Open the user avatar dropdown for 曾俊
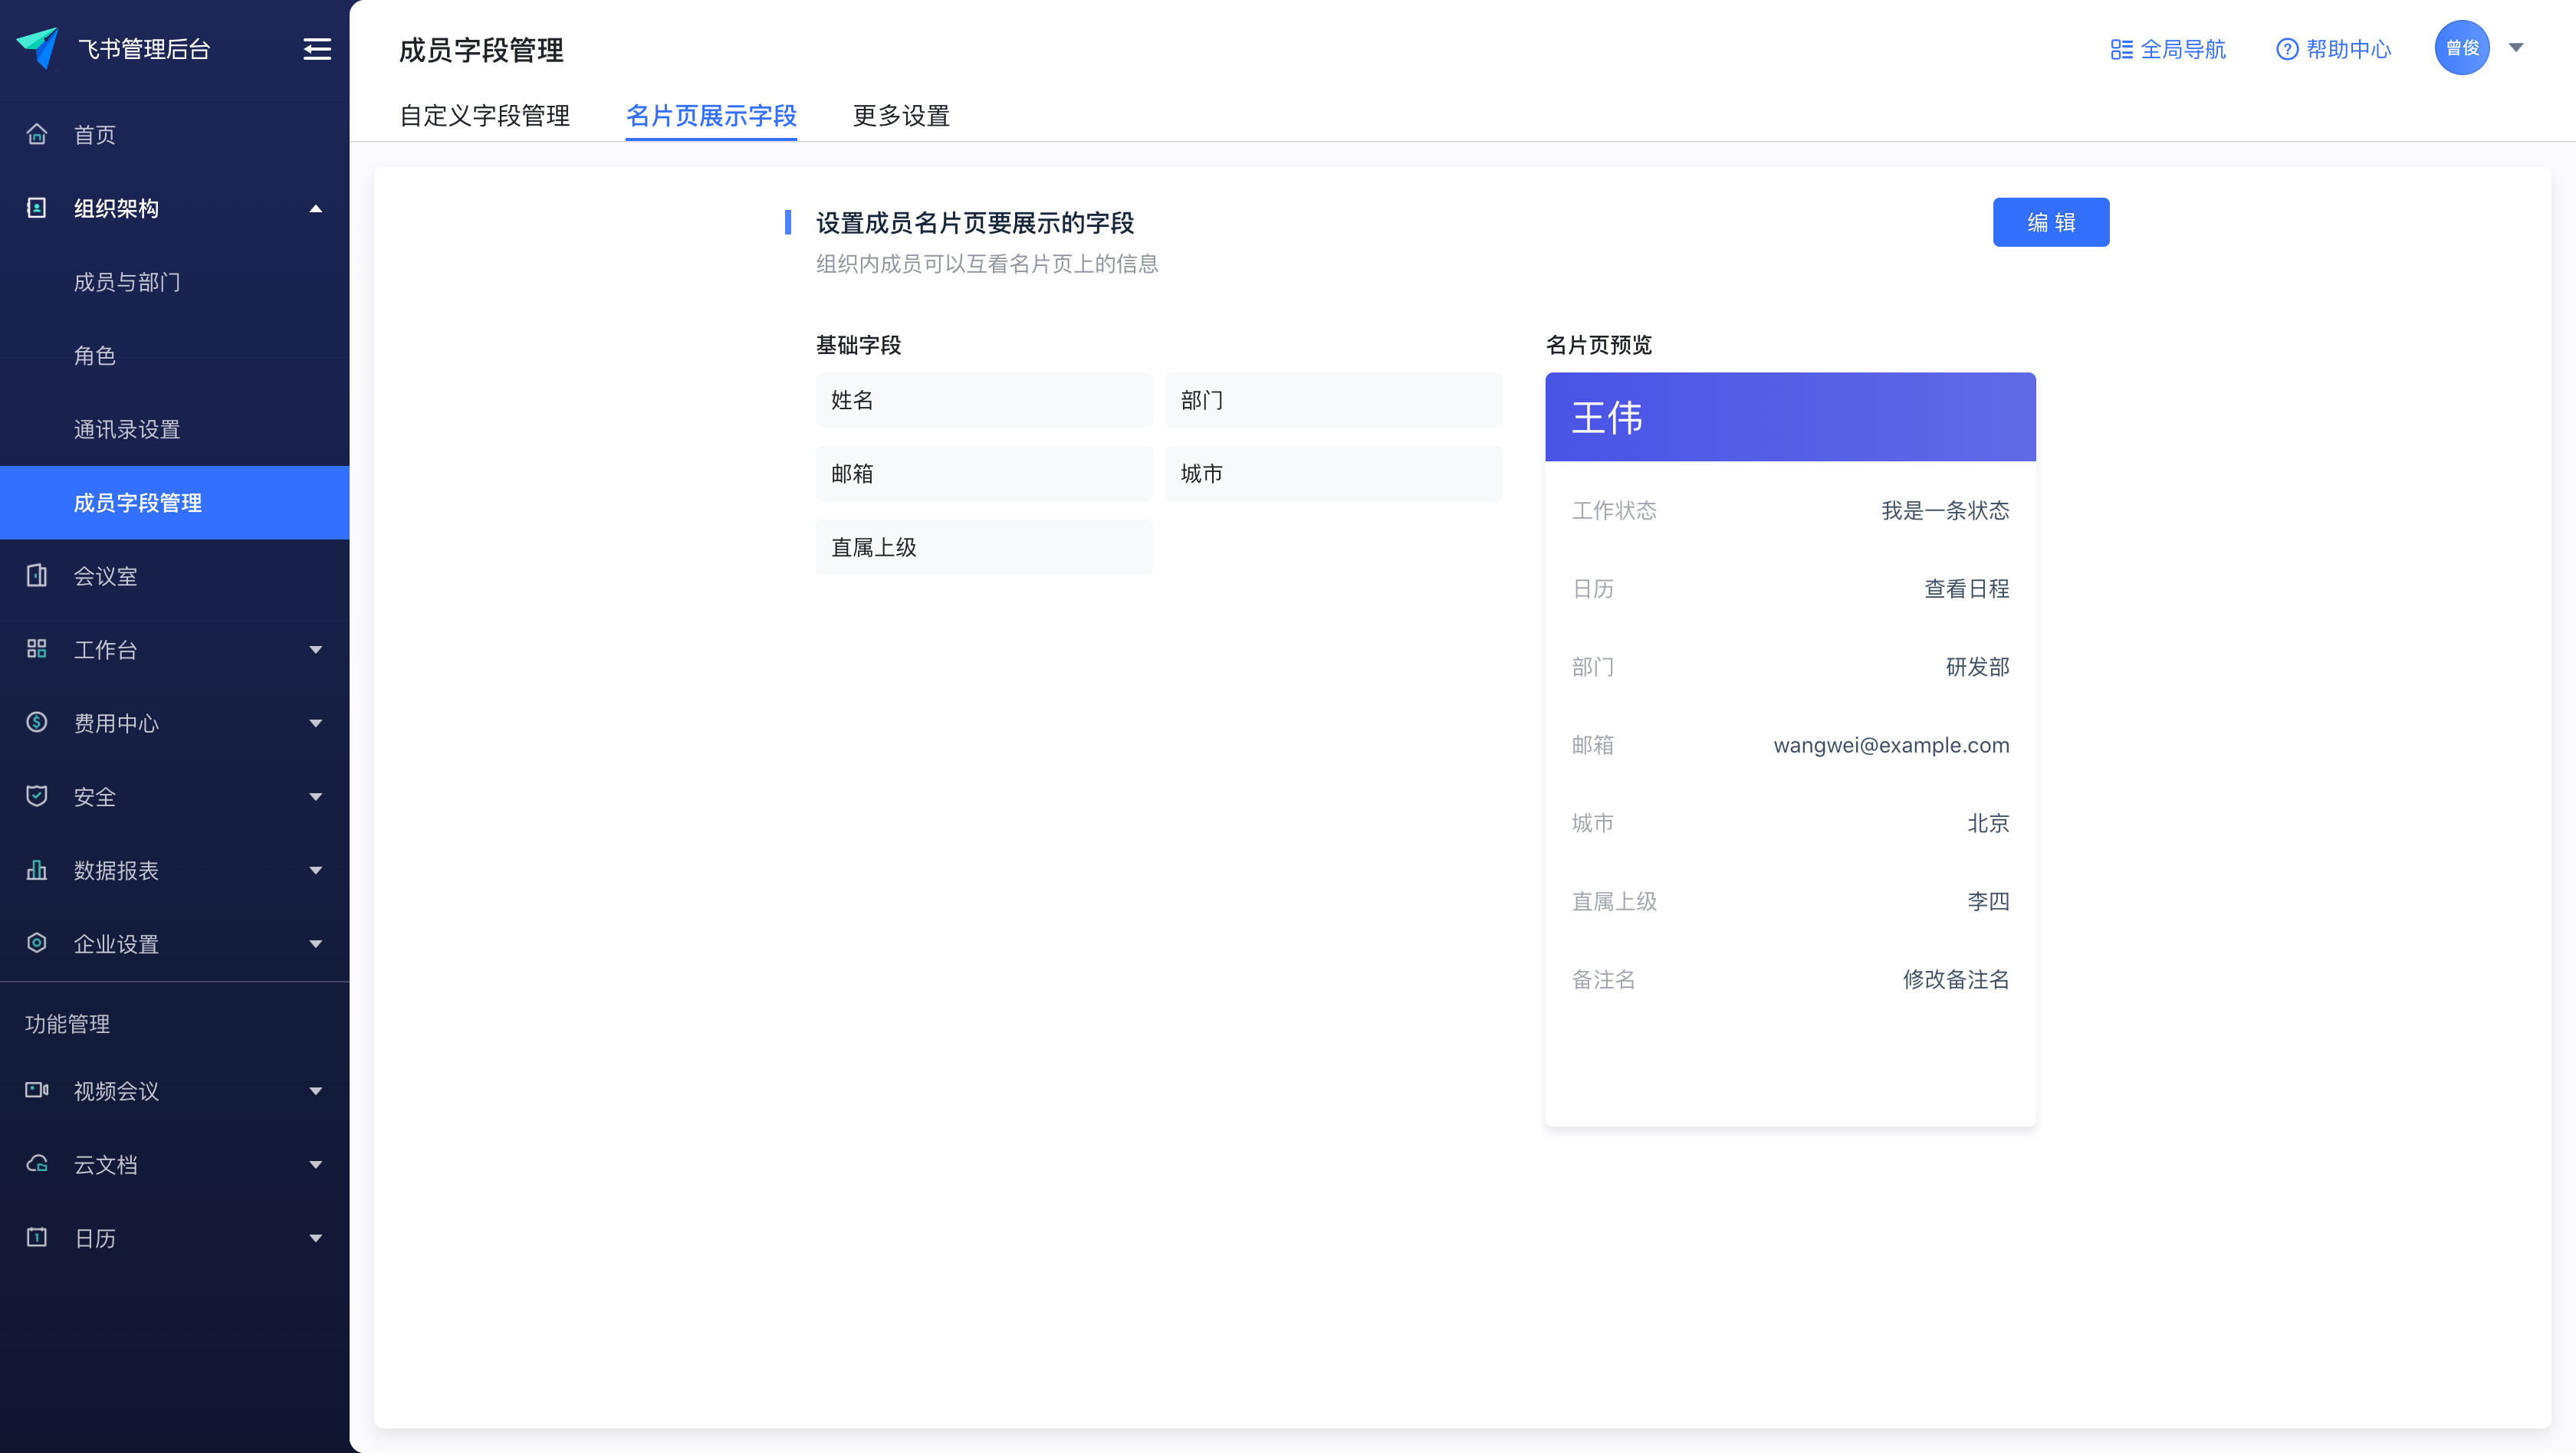This screenshot has height=1453, width=2576. pyautogui.click(x=2462, y=47)
